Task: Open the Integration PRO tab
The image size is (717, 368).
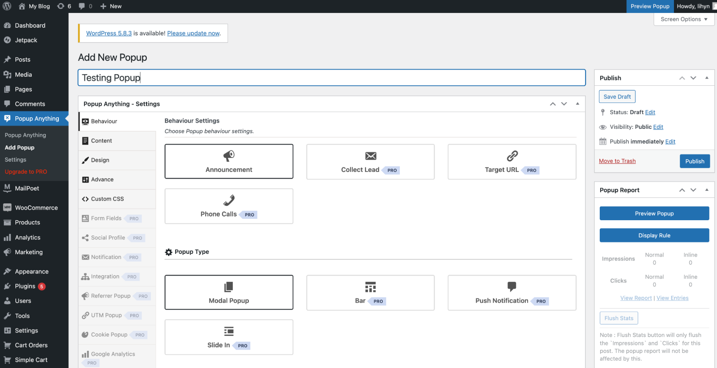Action: [x=117, y=277]
